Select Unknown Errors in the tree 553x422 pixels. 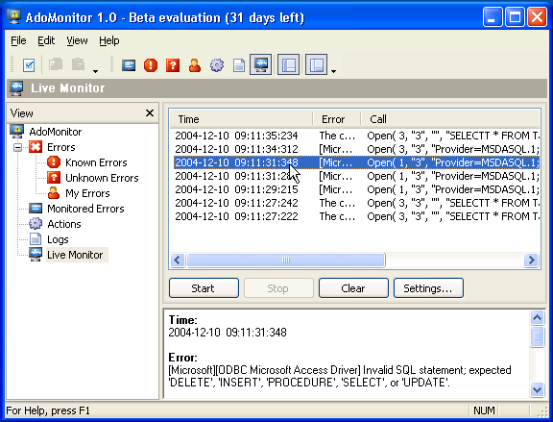pos(102,178)
